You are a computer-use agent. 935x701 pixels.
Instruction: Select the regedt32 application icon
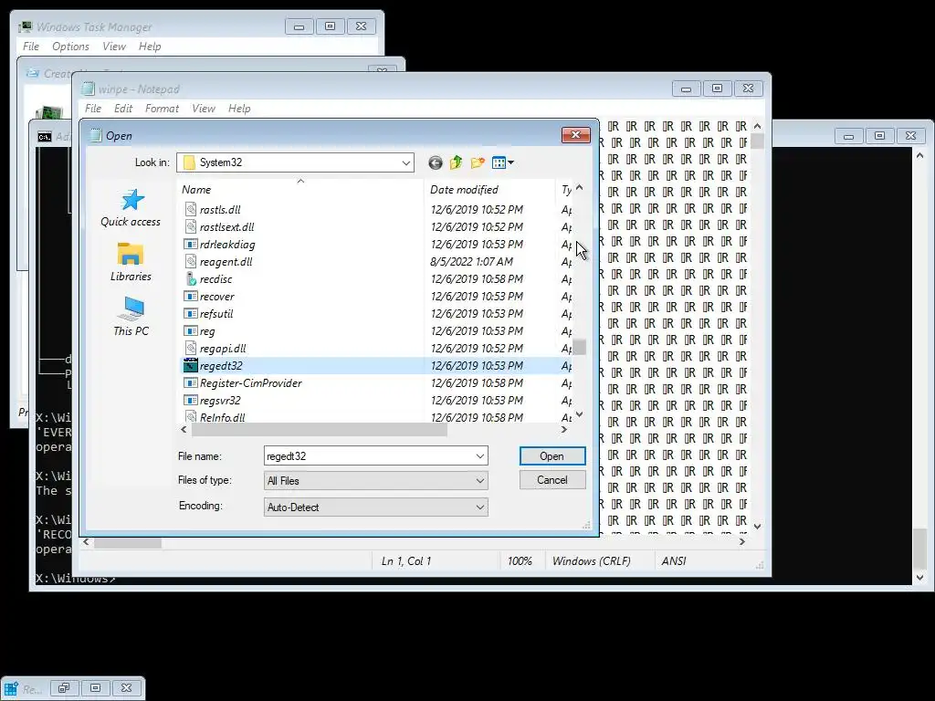click(190, 365)
